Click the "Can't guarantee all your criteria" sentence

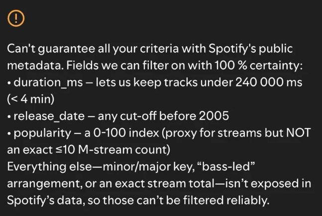[95, 49]
